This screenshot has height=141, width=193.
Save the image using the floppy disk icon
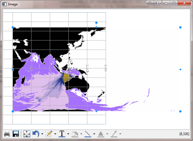coord(16,134)
